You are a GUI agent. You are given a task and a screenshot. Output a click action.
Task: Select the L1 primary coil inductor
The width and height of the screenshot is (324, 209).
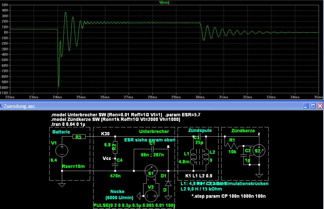[x=194, y=157]
